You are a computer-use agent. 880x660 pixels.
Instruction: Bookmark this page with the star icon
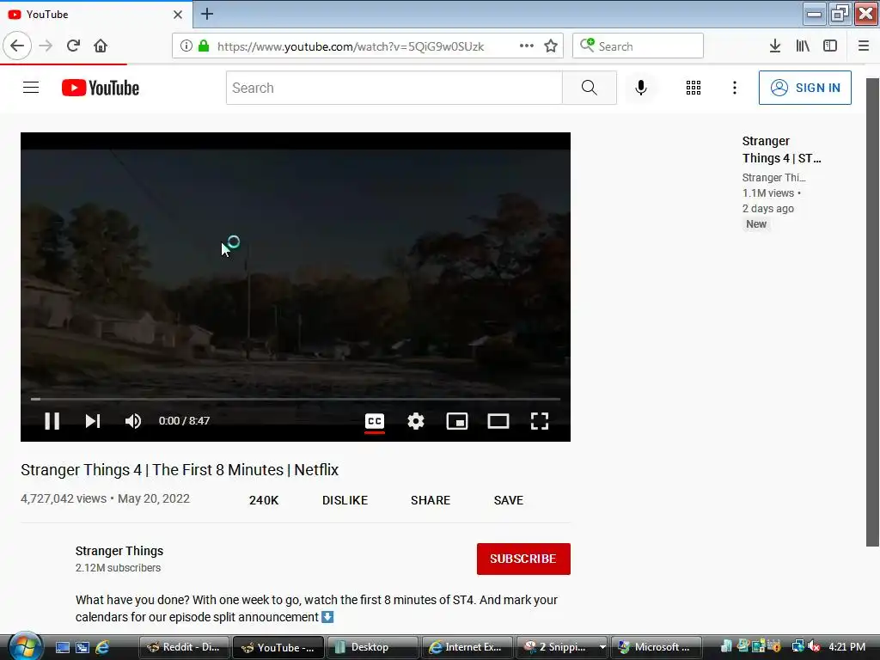(551, 46)
